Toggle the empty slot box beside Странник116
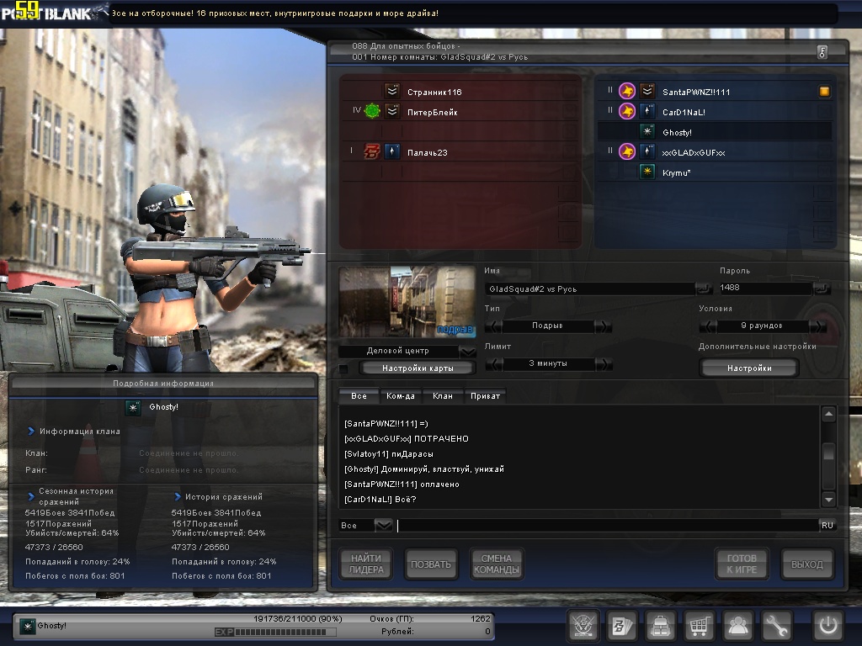Image resolution: width=862 pixels, height=646 pixels. (569, 92)
